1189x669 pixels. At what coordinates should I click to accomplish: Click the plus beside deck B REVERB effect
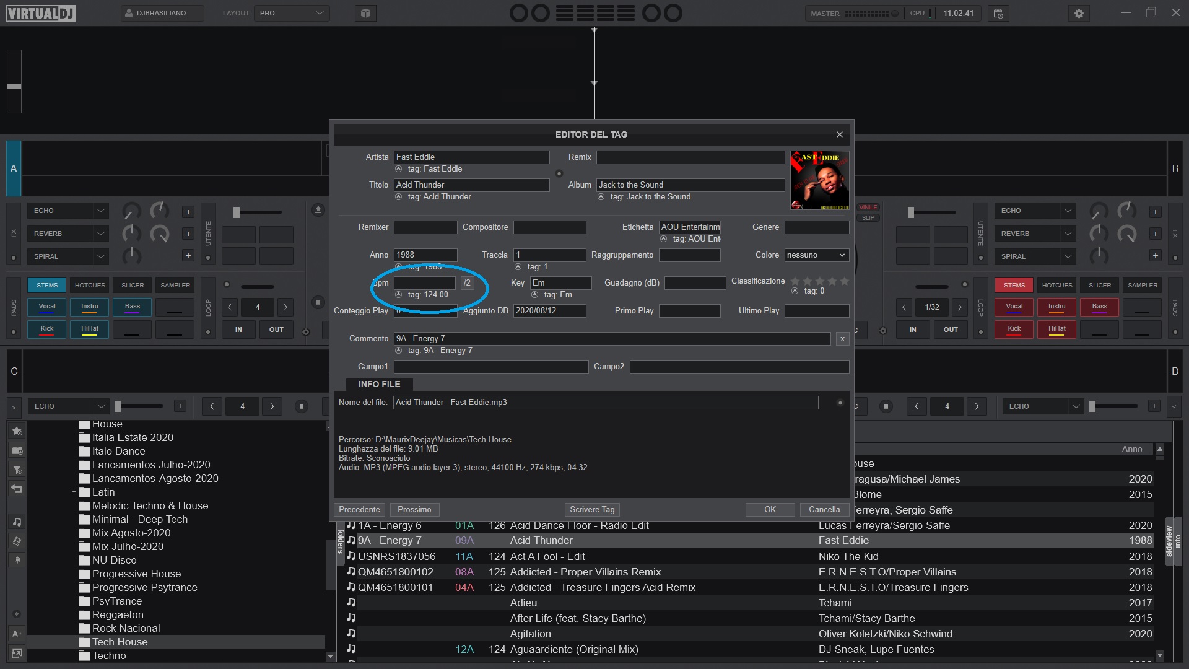point(1155,234)
